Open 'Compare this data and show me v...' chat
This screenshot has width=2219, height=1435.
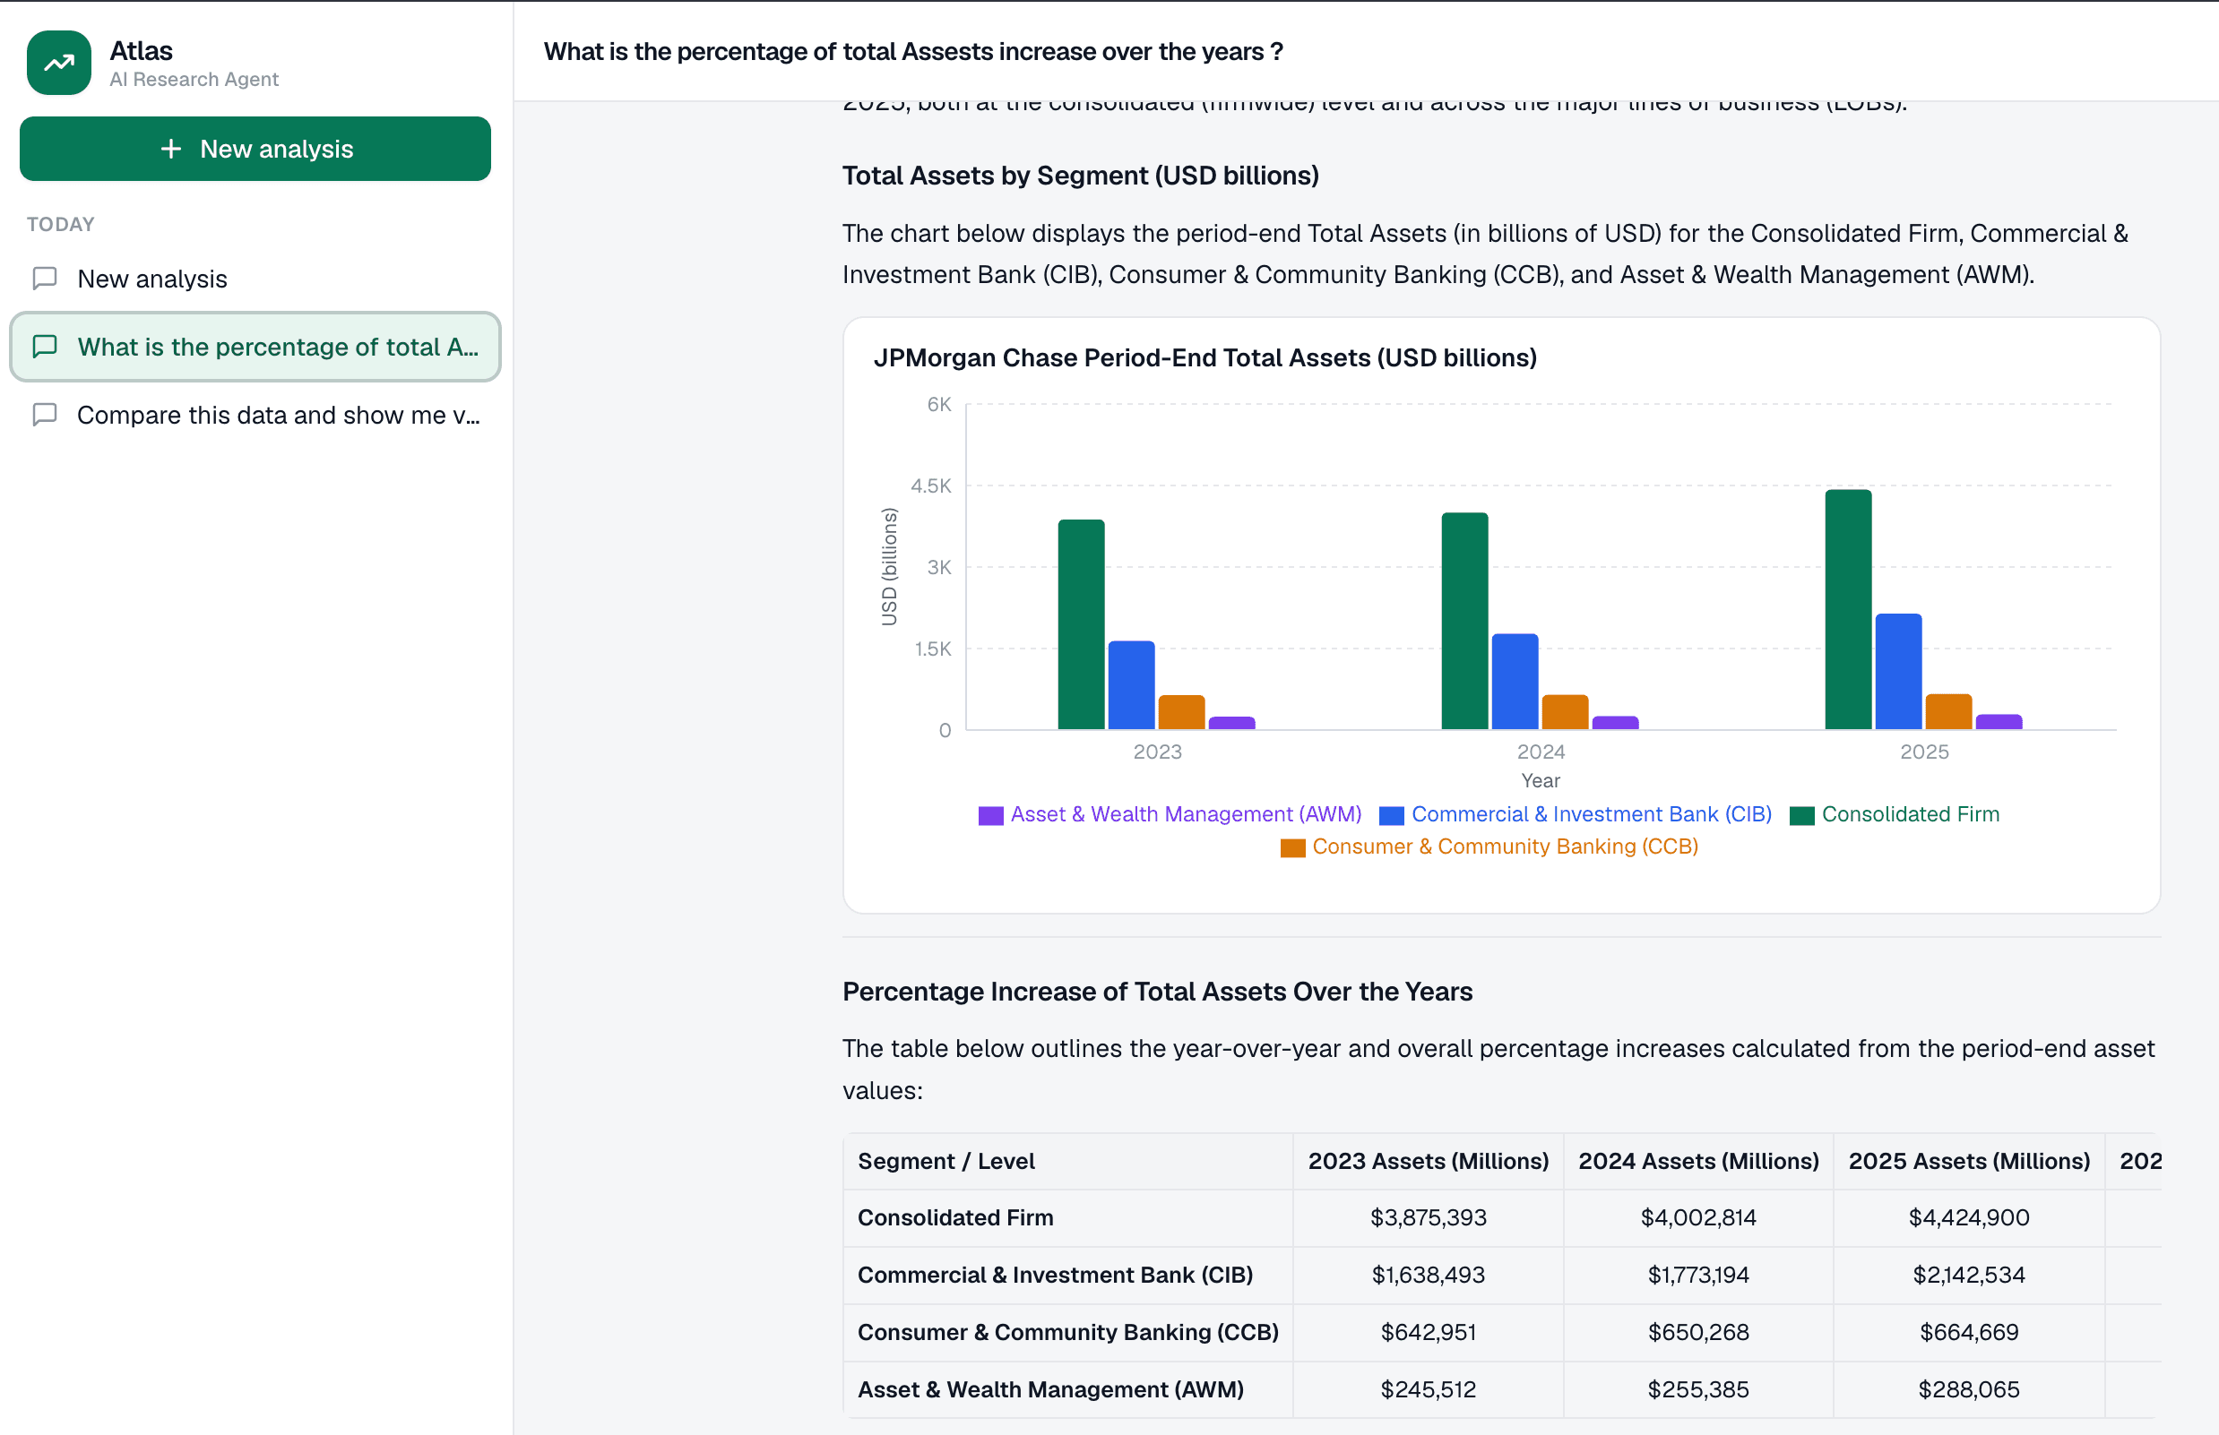pyautogui.click(x=255, y=415)
